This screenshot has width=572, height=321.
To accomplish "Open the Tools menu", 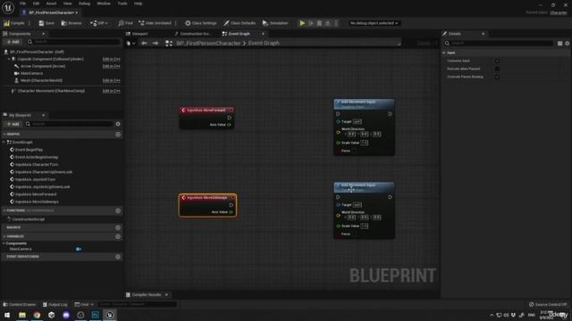I will coord(122,4).
